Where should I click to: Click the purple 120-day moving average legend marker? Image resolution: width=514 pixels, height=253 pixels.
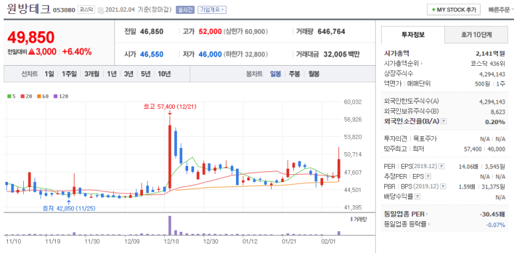click(55, 96)
